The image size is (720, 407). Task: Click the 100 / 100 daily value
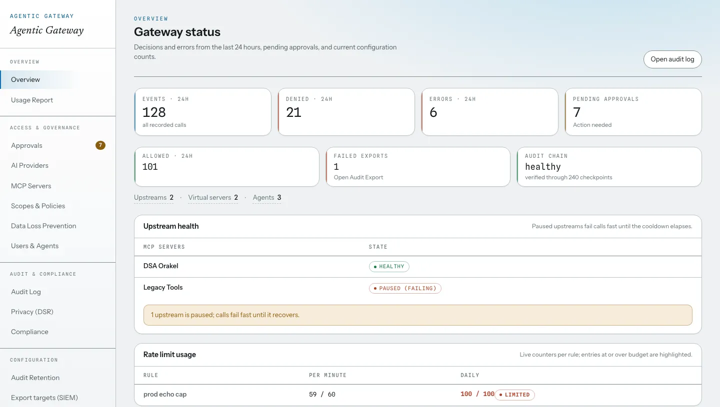(477, 394)
